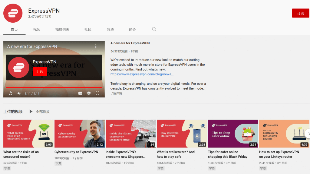Open the 社区 tab
The height and width of the screenshot is (174, 310).
(x=88, y=30)
